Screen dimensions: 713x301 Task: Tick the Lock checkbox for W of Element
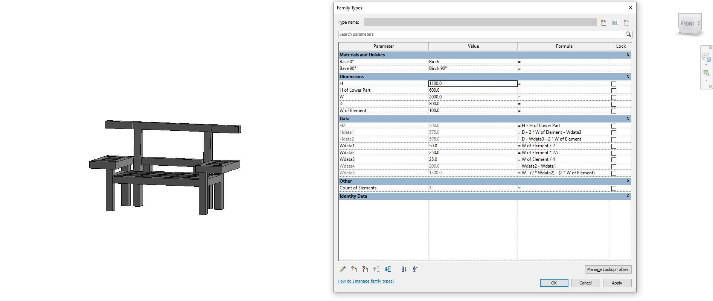pyautogui.click(x=614, y=111)
